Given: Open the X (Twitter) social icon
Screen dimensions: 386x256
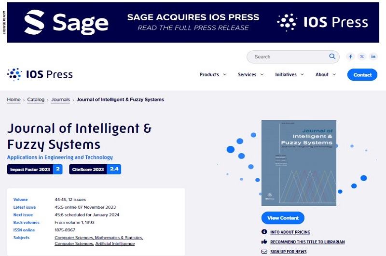Looking at the screenshot, I should (362, 57).
